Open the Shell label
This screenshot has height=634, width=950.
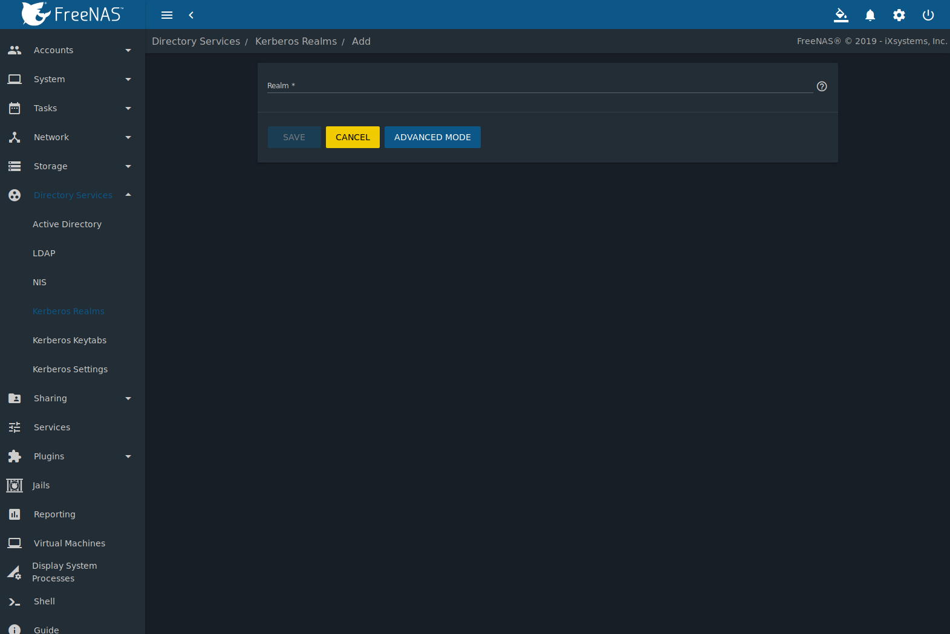click(44, 601)
